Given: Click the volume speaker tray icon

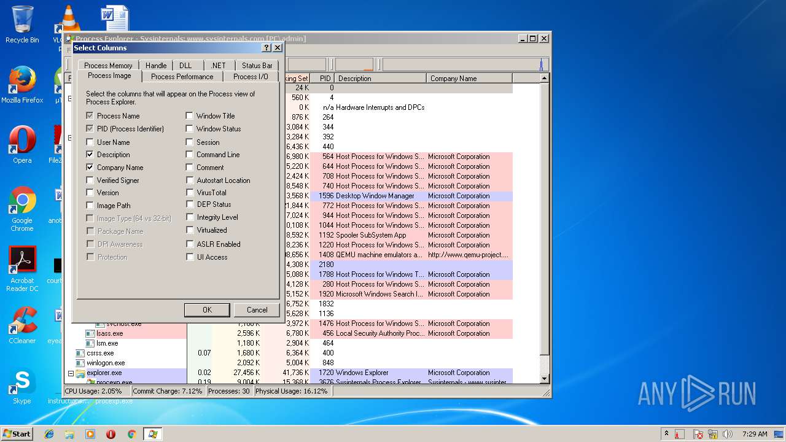Looking at the screenshot, I should point(728,434).
